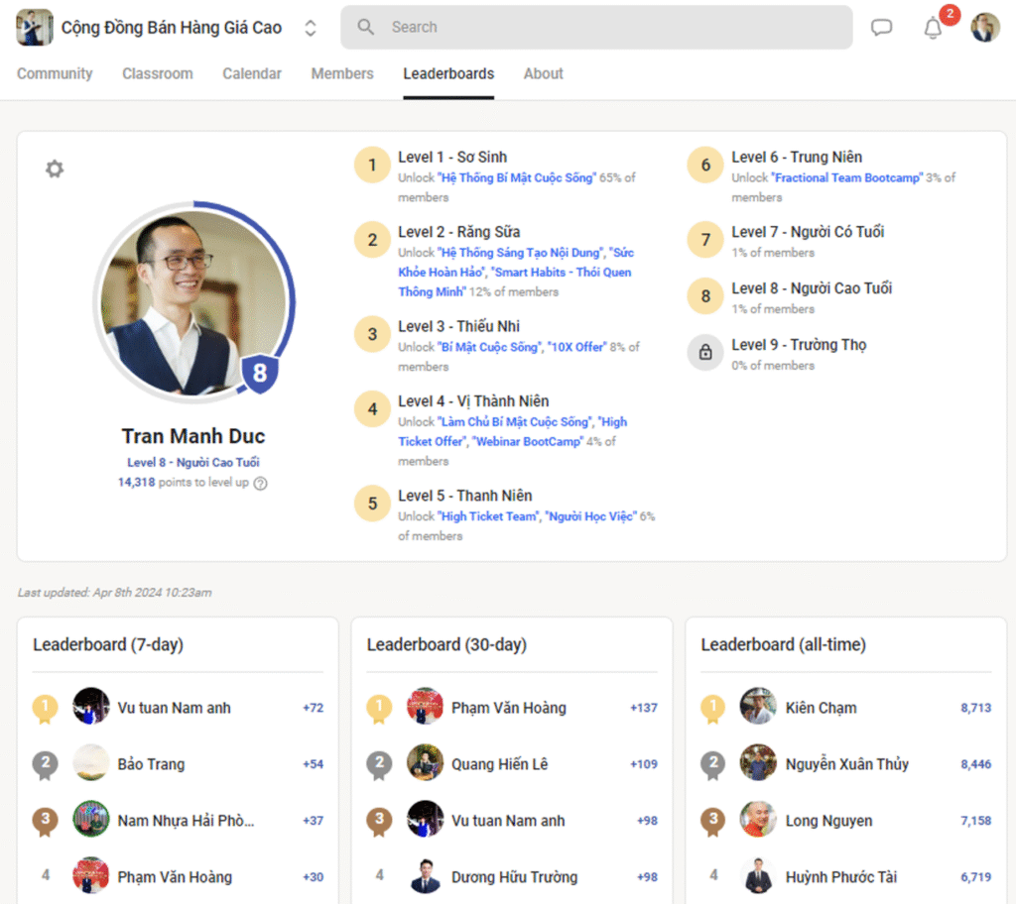Open the user profile avatar menu

[x=985, y=27]
